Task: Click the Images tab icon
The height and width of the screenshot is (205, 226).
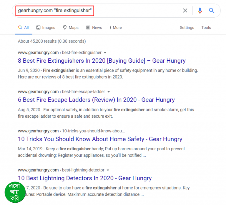Action: (38, 28)
